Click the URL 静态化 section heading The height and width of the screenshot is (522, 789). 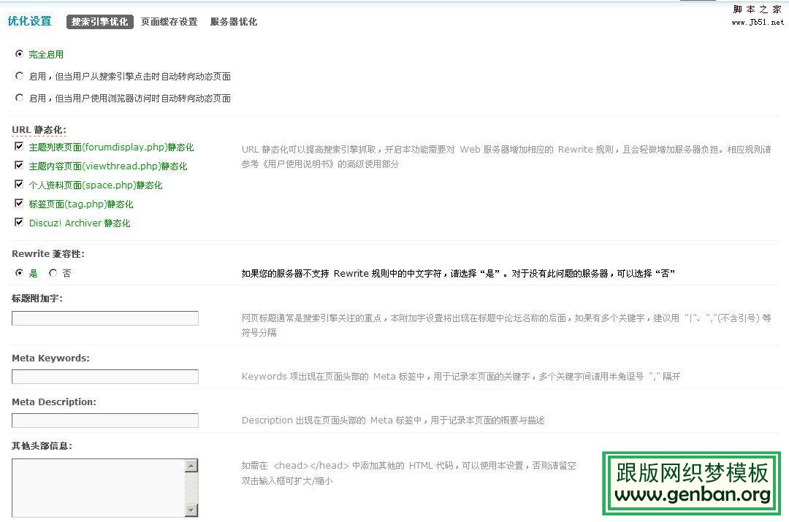(x=39, y=130)
